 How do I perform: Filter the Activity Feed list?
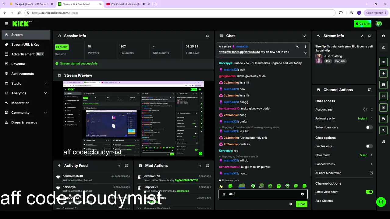click(119, 166)
